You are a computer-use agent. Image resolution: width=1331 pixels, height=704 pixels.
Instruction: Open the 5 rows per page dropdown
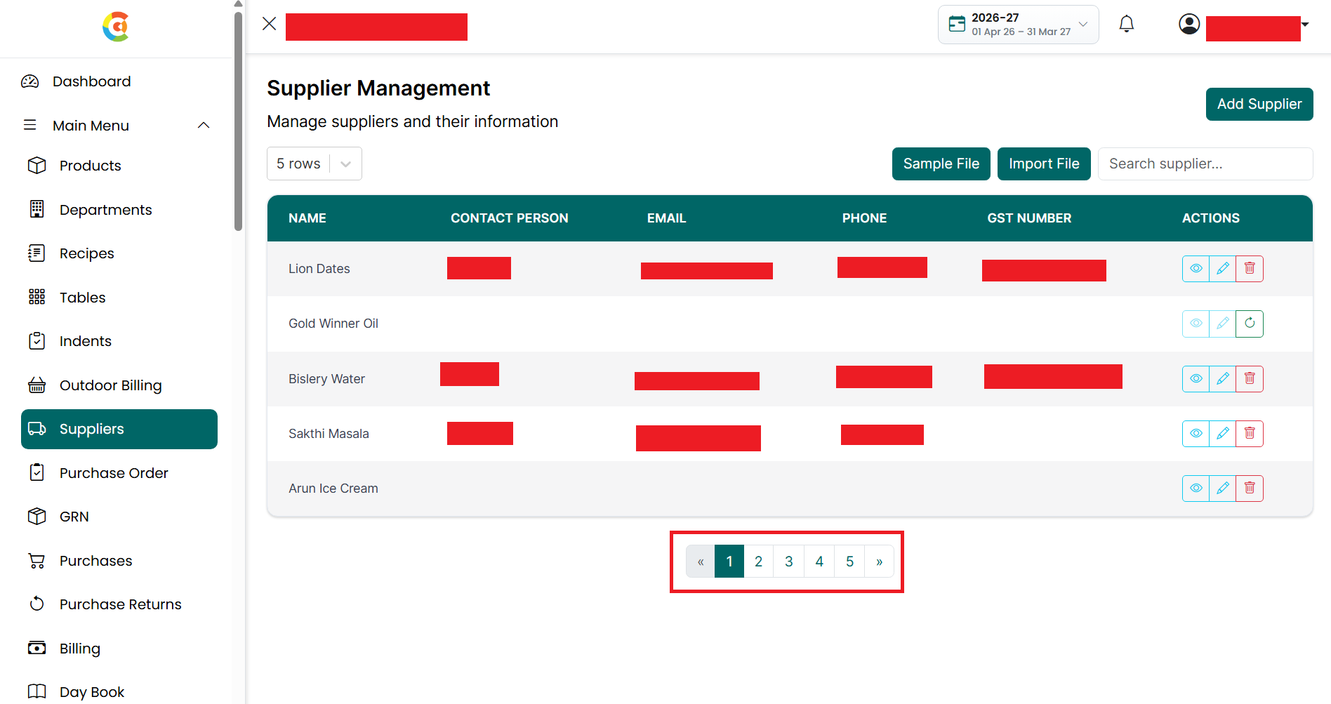point(314,164)
